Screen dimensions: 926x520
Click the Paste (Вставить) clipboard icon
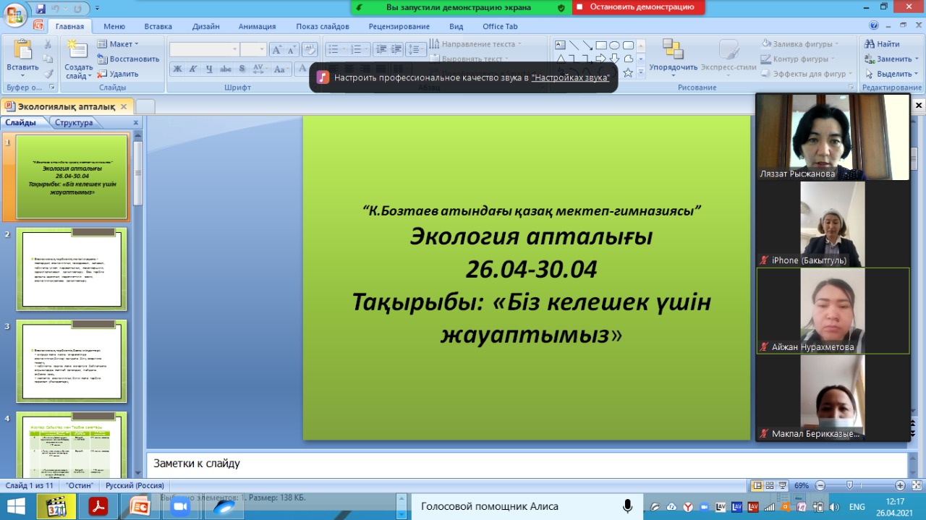pos(23,51)
